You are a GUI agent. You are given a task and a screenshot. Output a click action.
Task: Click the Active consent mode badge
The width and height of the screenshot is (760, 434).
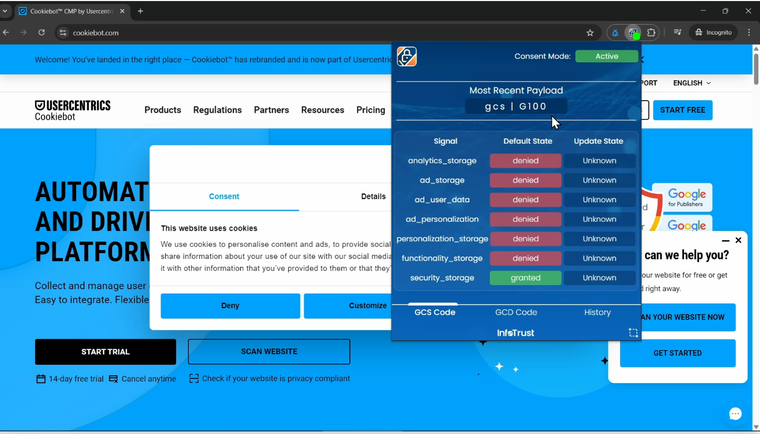click(x=607, y=56)
